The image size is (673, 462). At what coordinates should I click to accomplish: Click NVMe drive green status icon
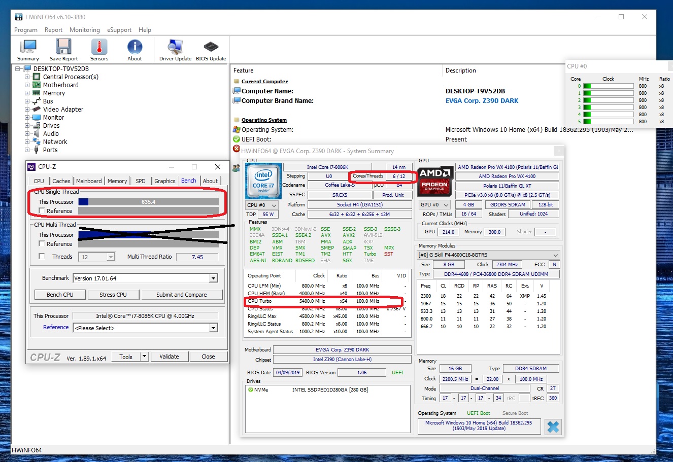pyautogui.click(x=251, y=389)
